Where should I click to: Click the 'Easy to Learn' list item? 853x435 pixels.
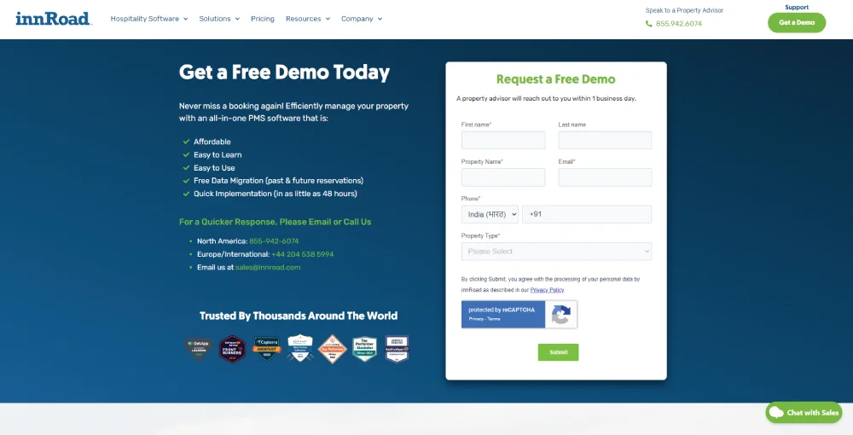point(218,155)
